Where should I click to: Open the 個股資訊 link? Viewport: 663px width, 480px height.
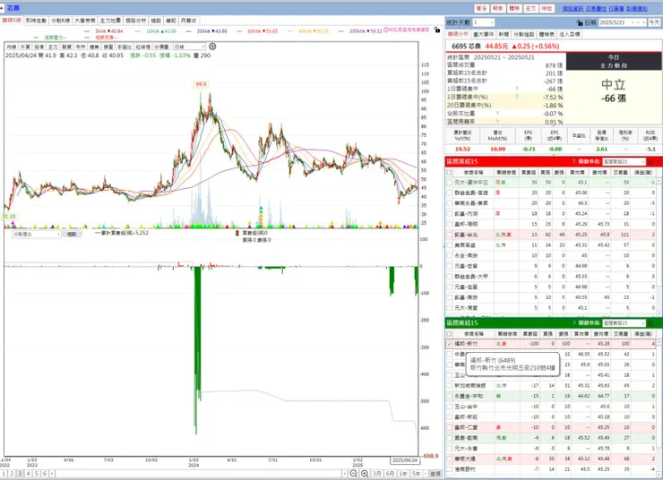(573, 8)
